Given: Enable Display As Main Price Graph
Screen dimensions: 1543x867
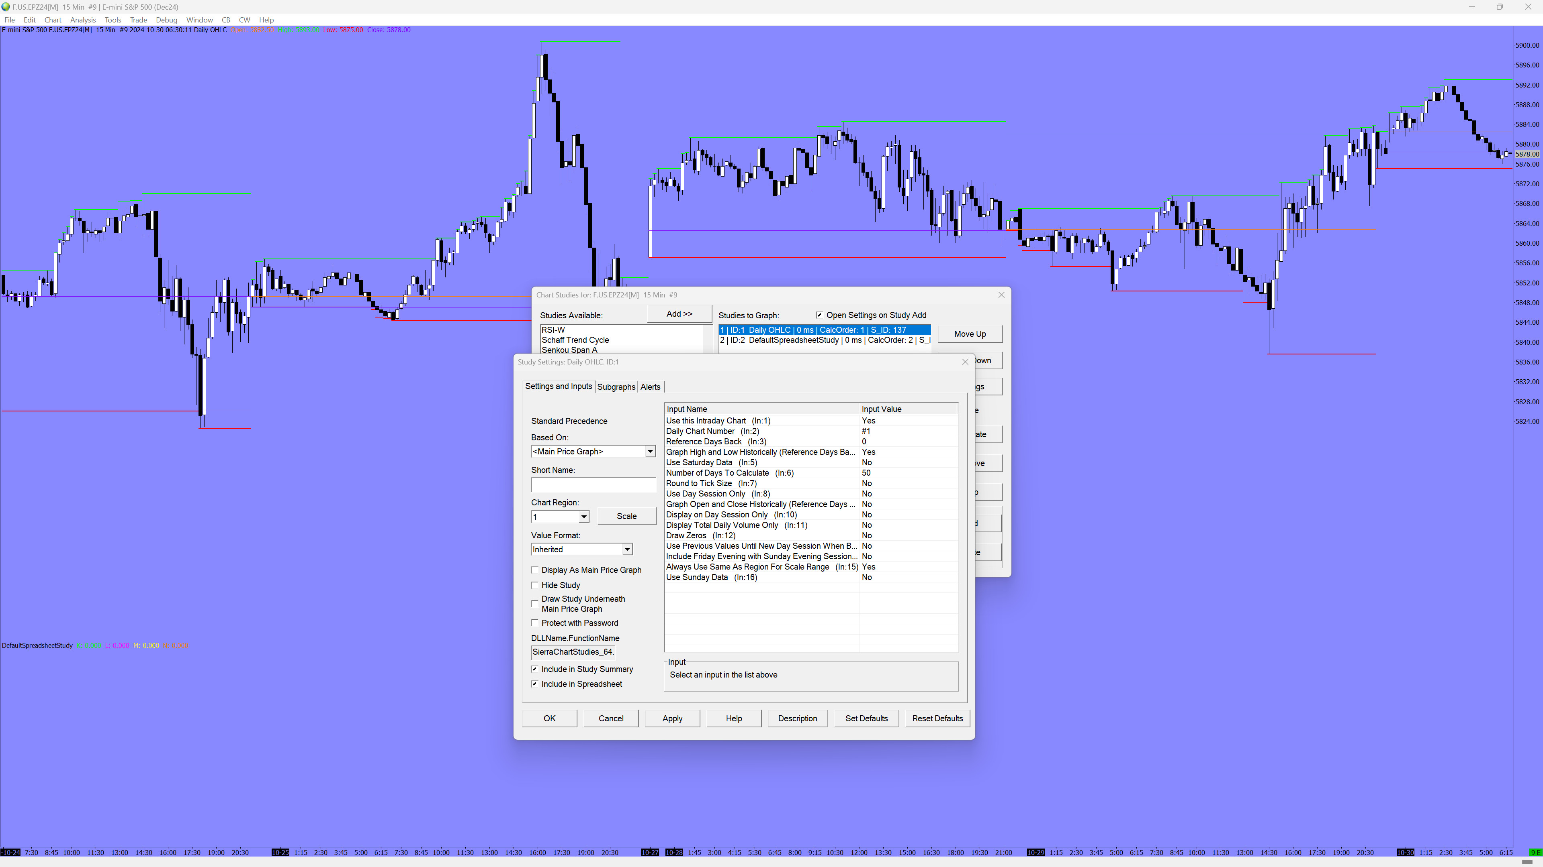Looking at the screenshot, I should tap(535, 570).
